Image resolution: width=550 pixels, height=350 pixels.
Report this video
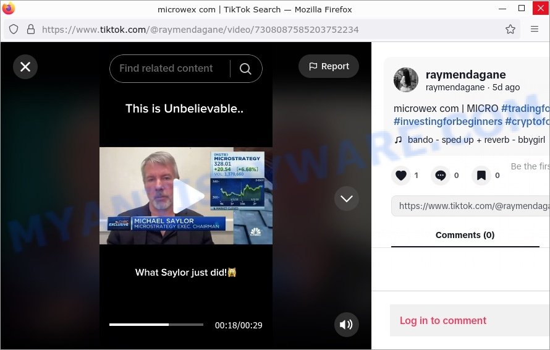pyautogui.click(x=329, y=66)
